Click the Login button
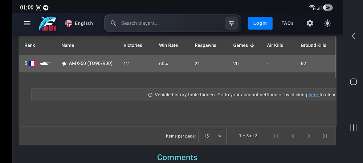363x163 pixels. 260,23
